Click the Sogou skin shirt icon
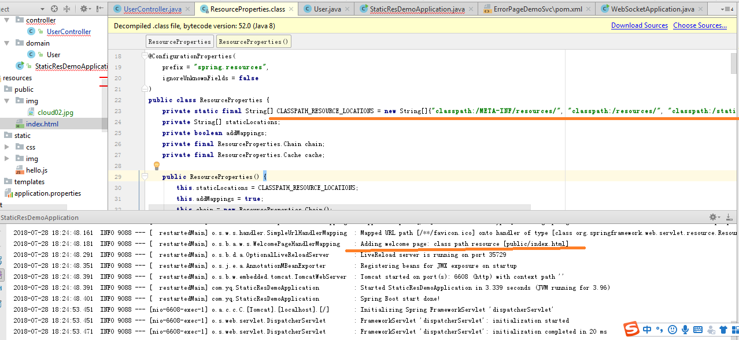The height and width of the screenshot is (340, 739). click(723, 330)
